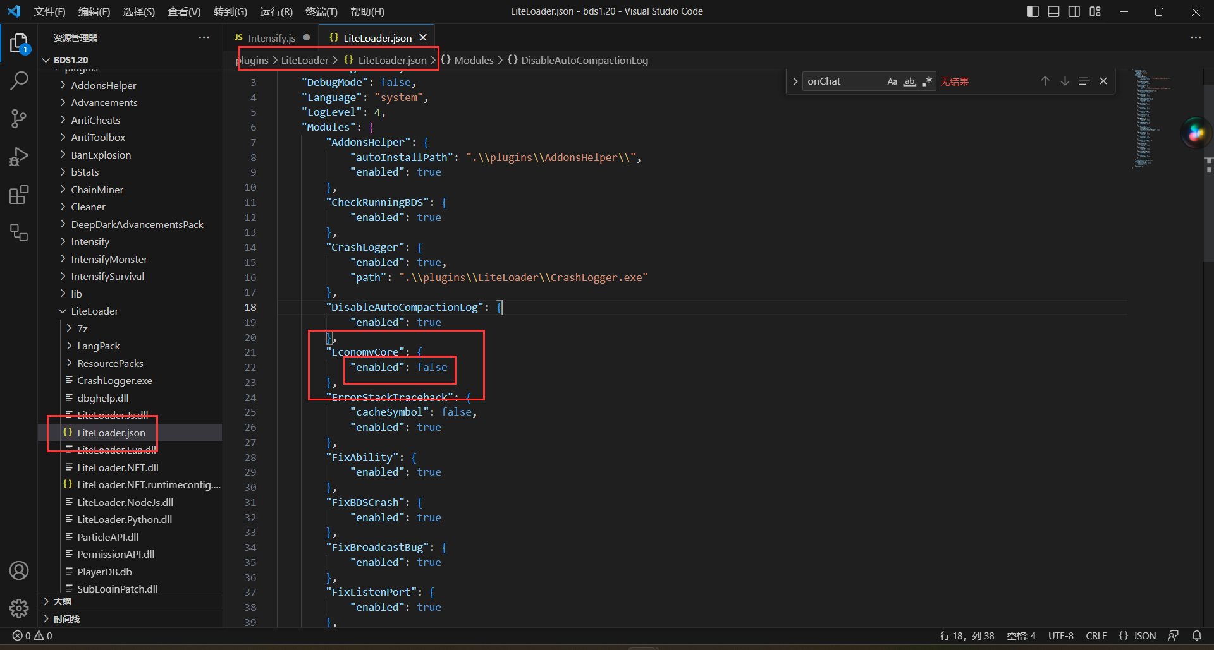
Task: Open the Accounts menu icon
Action: pos(19,570)
